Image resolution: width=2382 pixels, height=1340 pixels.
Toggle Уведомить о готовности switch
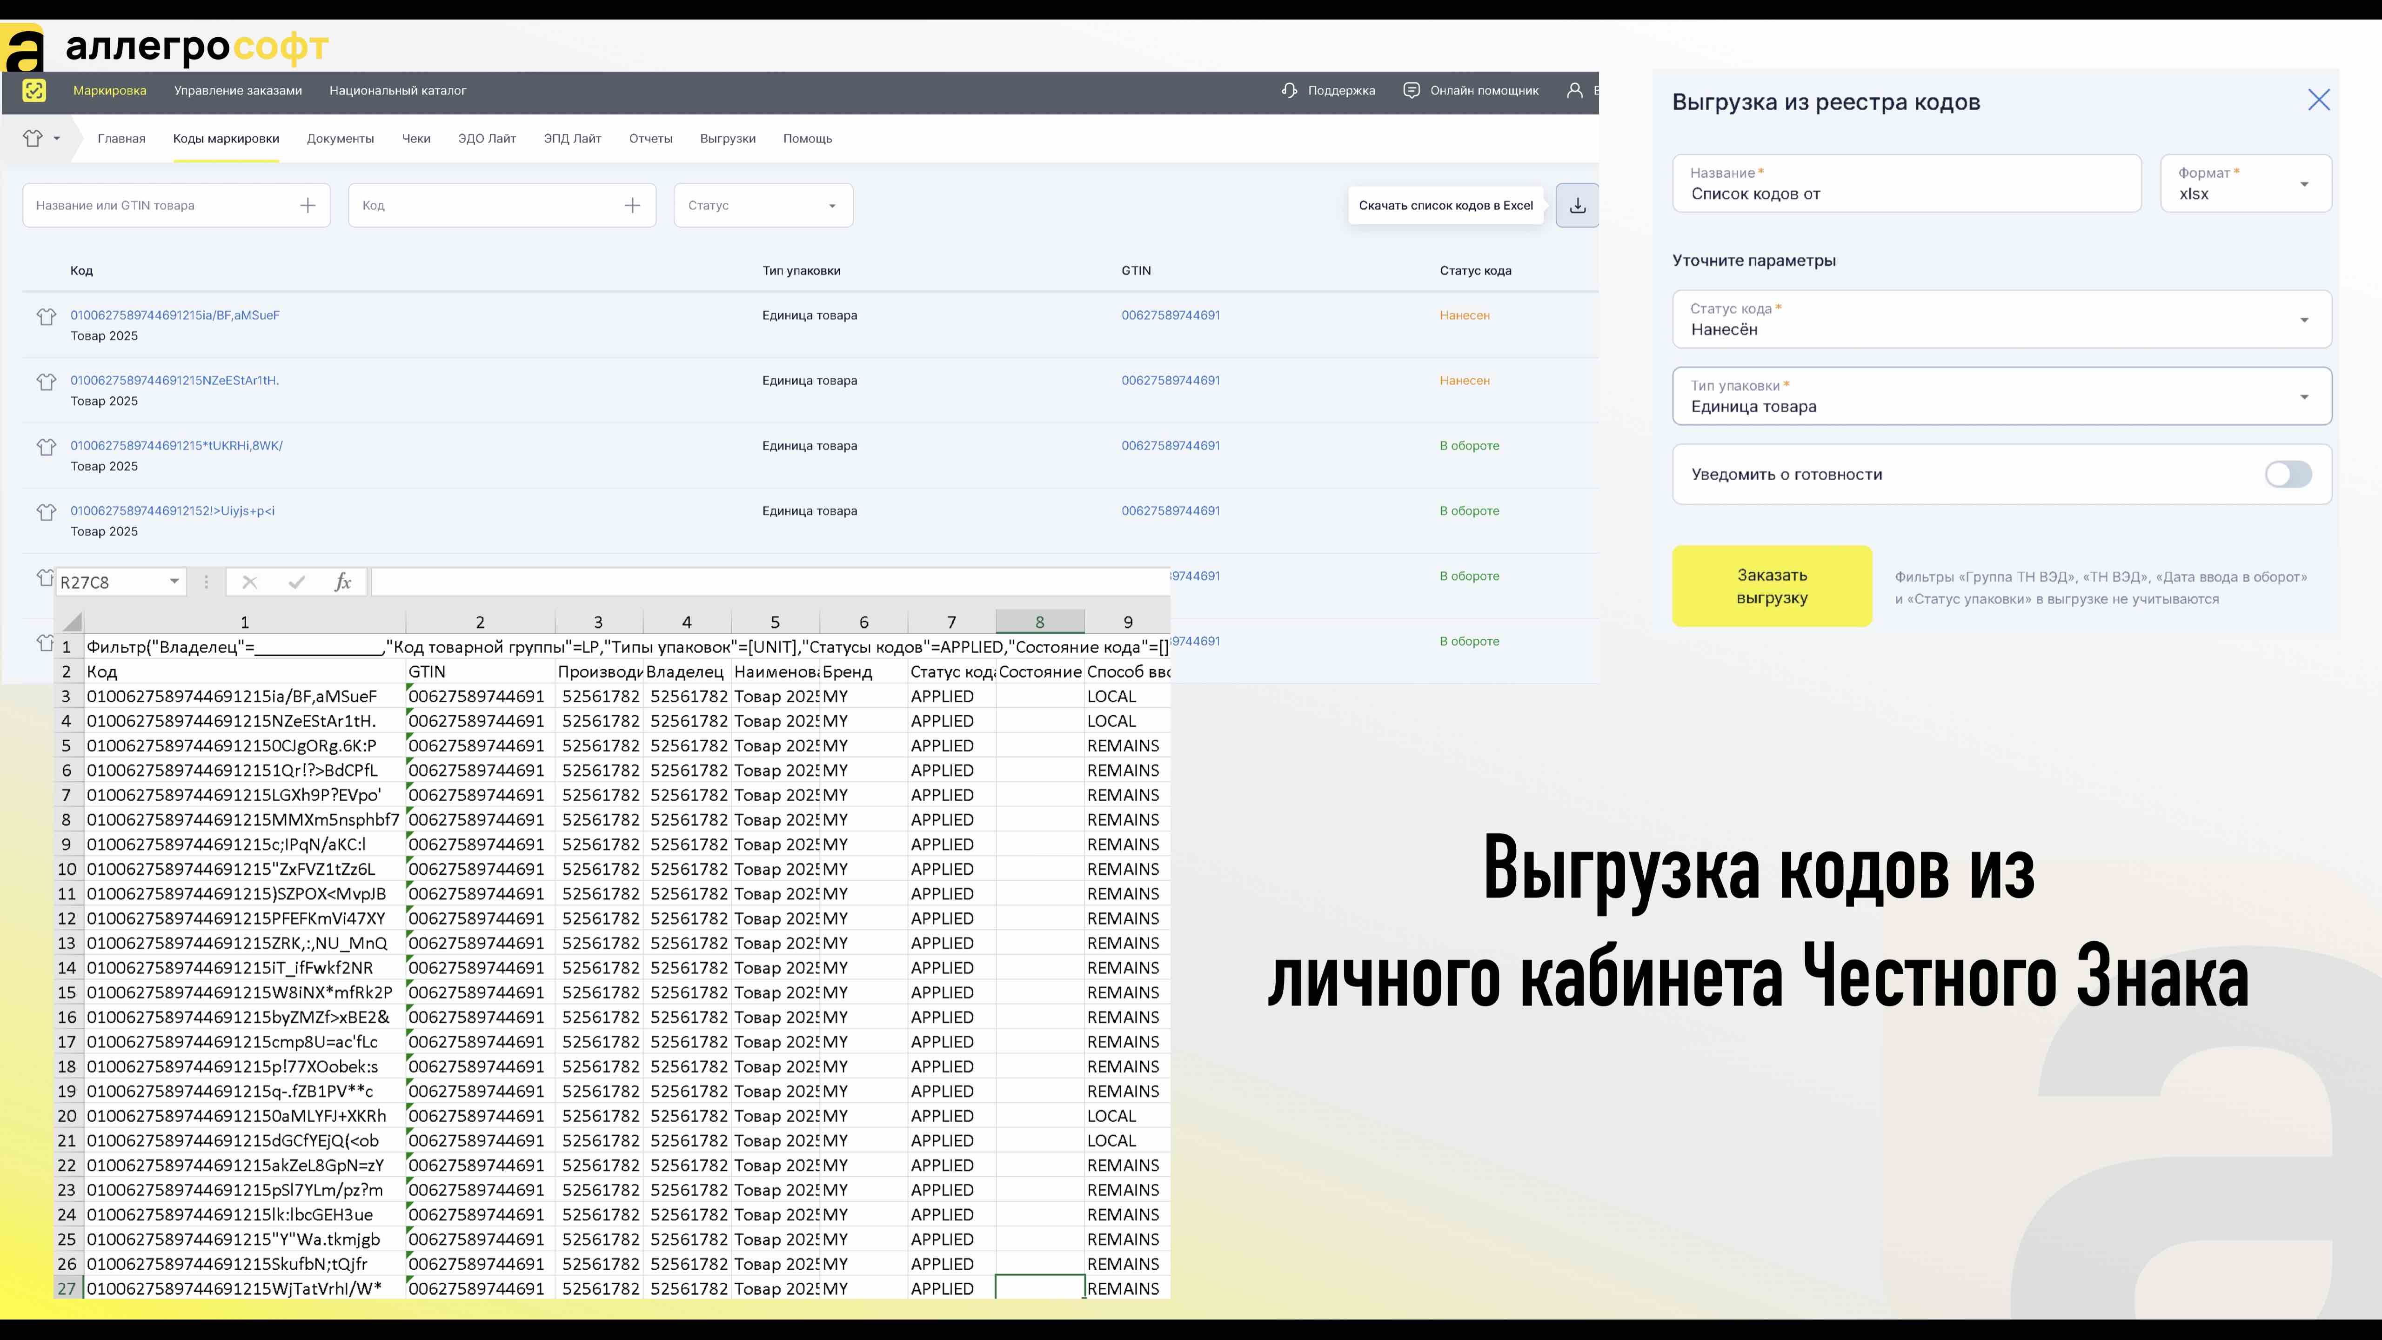tap(2288, 475)
